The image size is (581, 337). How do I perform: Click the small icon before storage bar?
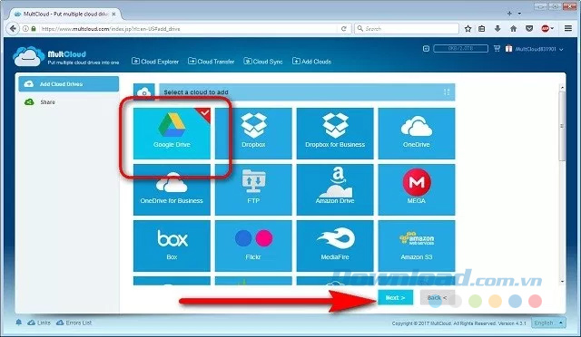click(x=426, y=48)
